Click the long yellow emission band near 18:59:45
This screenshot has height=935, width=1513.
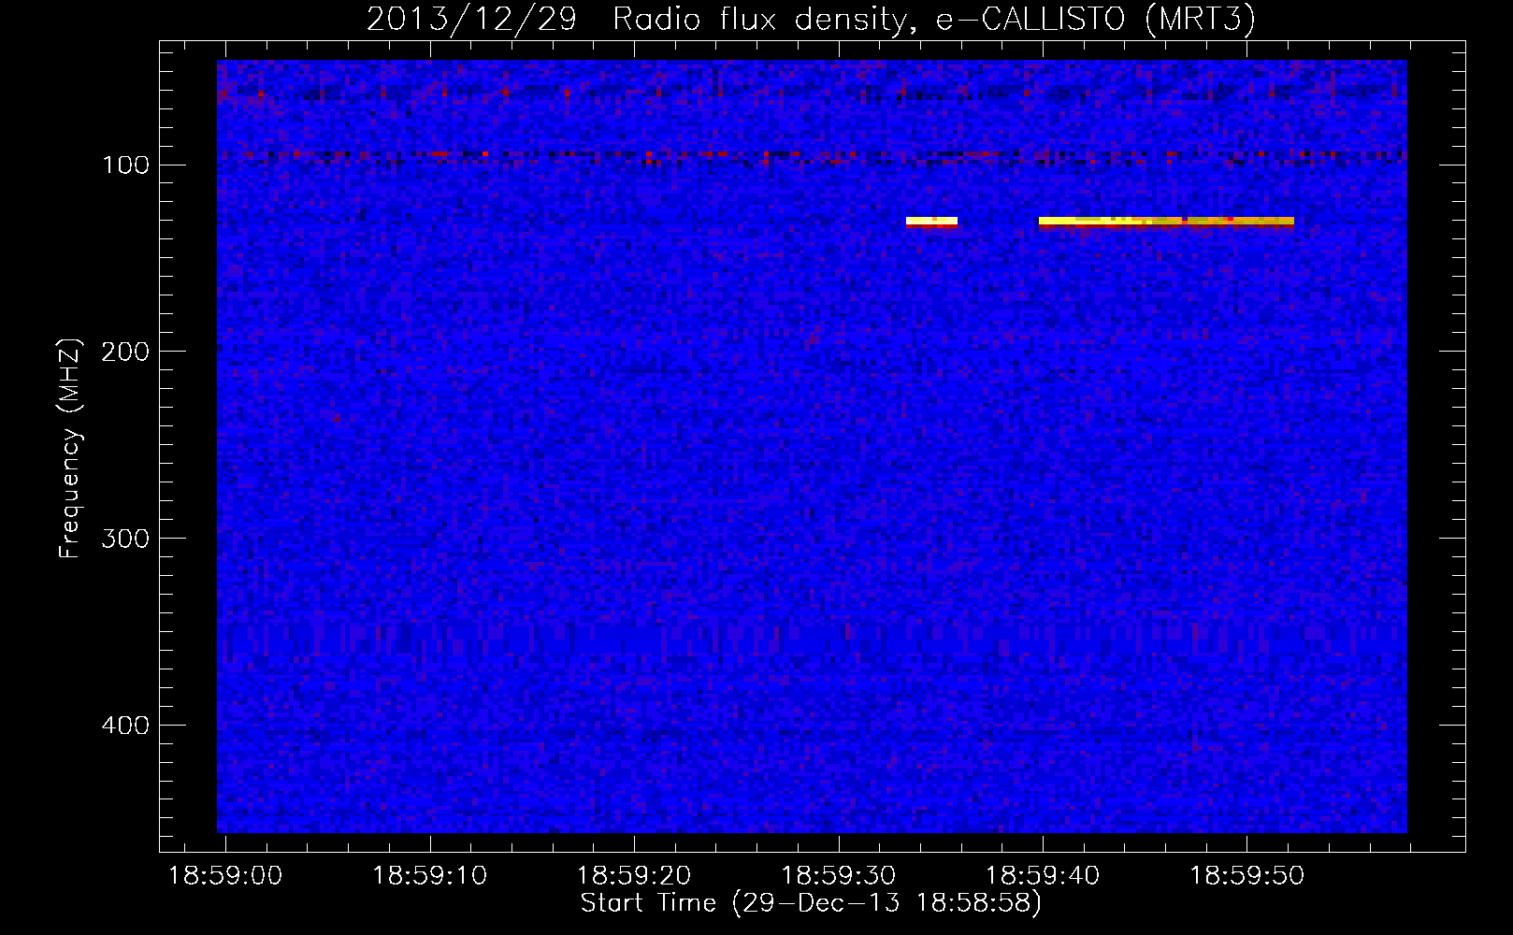tap(1166, 222)
